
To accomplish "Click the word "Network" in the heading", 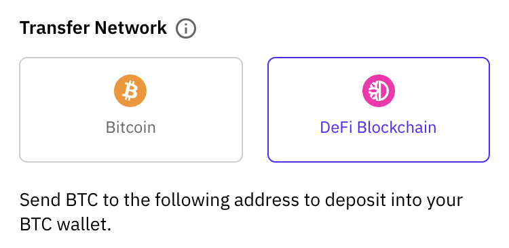I will [x=131, y=28].
